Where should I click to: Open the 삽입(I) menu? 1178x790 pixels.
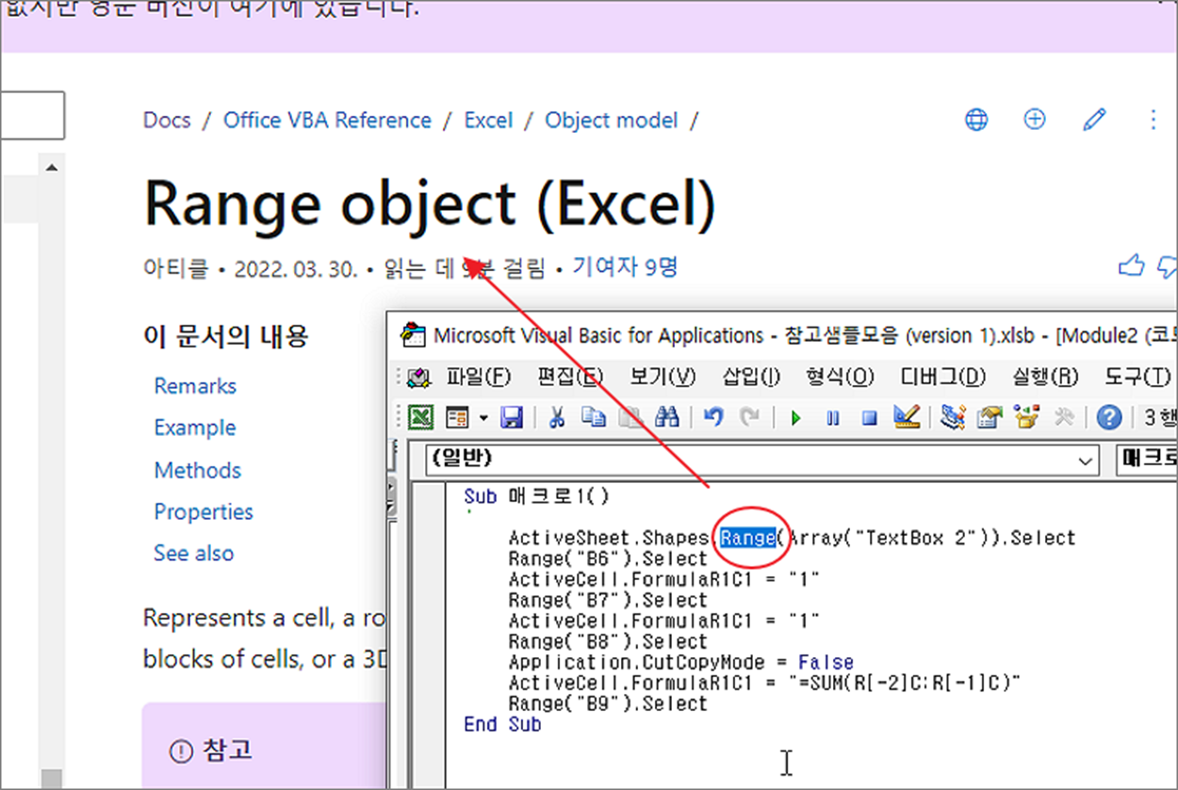(751, 378)
